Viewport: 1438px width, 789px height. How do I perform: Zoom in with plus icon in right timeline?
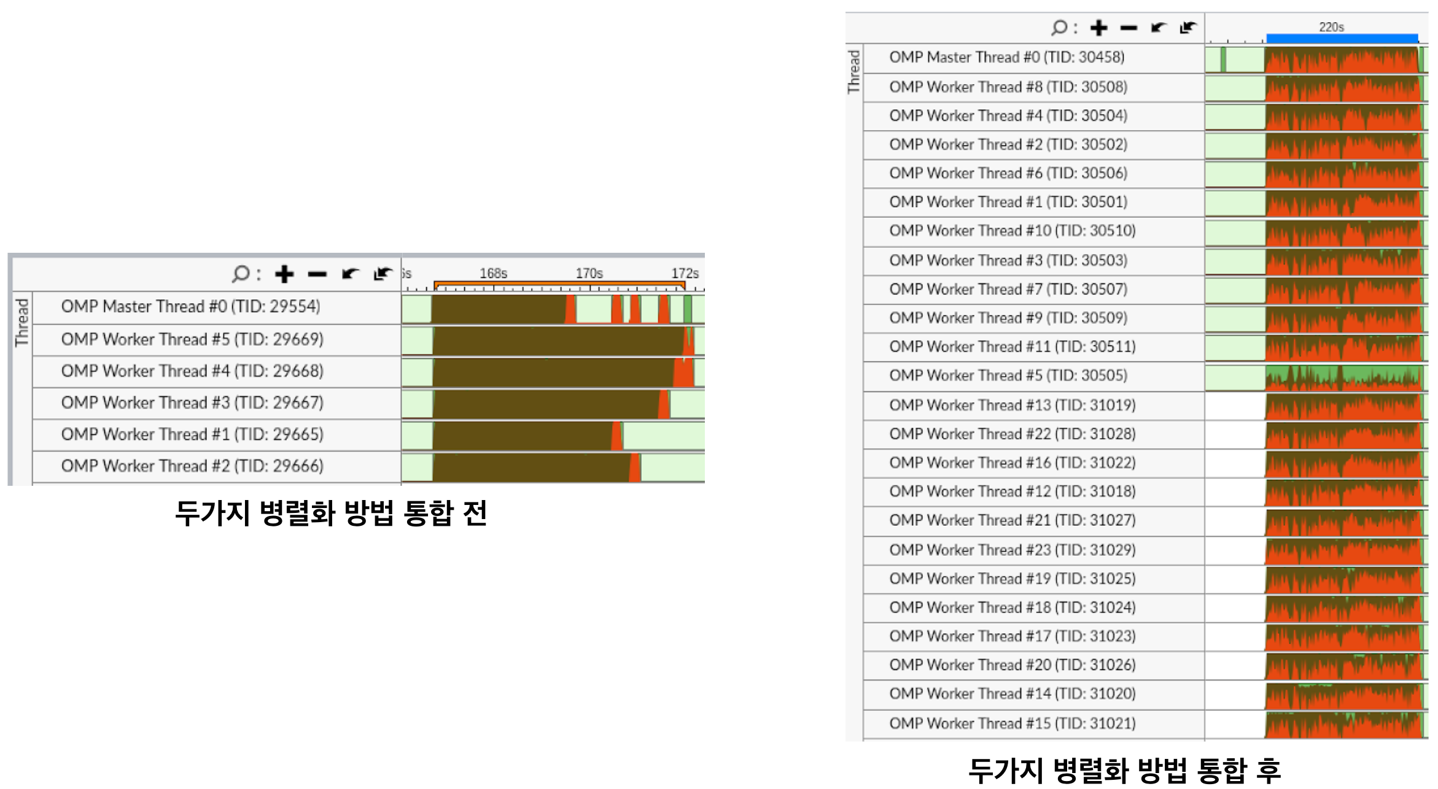point(1098,28)
